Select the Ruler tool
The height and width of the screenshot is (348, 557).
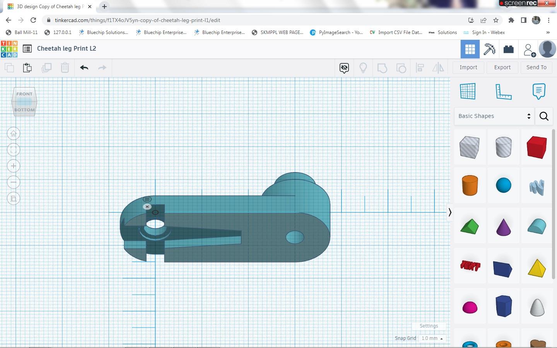tap(503, 92)
